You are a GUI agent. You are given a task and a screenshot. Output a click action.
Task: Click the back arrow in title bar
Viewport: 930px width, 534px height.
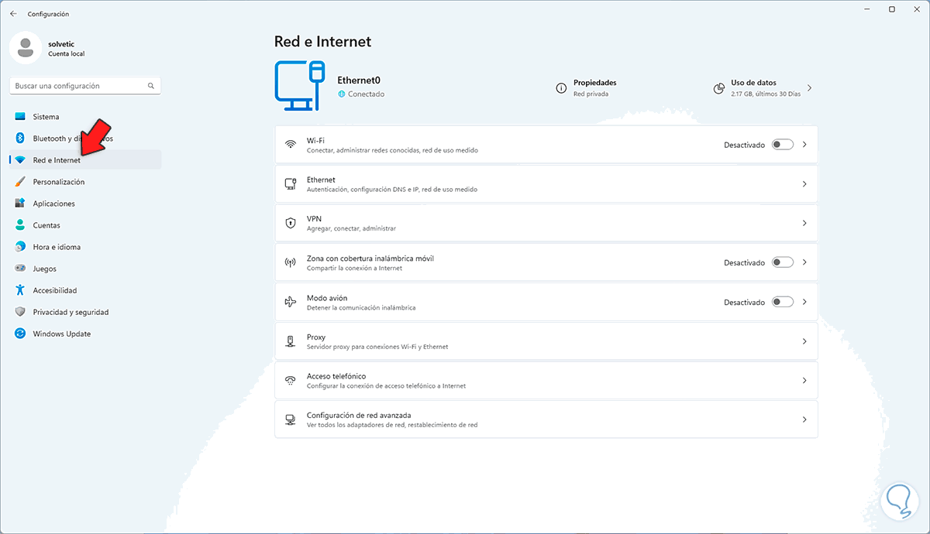13,14
